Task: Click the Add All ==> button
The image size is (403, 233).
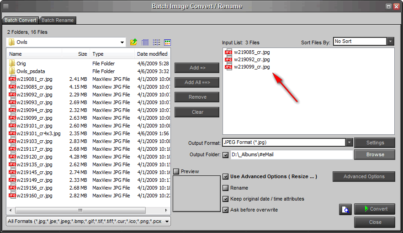Action: point(197,82)
